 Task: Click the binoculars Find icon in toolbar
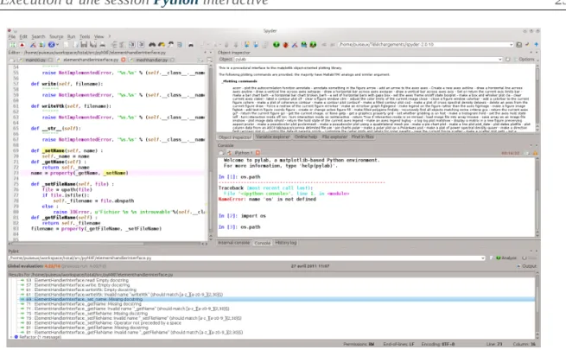(152, 45)
